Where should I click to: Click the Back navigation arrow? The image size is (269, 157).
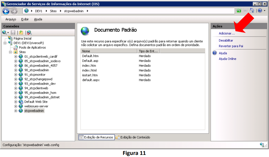(x=6, y=11)
